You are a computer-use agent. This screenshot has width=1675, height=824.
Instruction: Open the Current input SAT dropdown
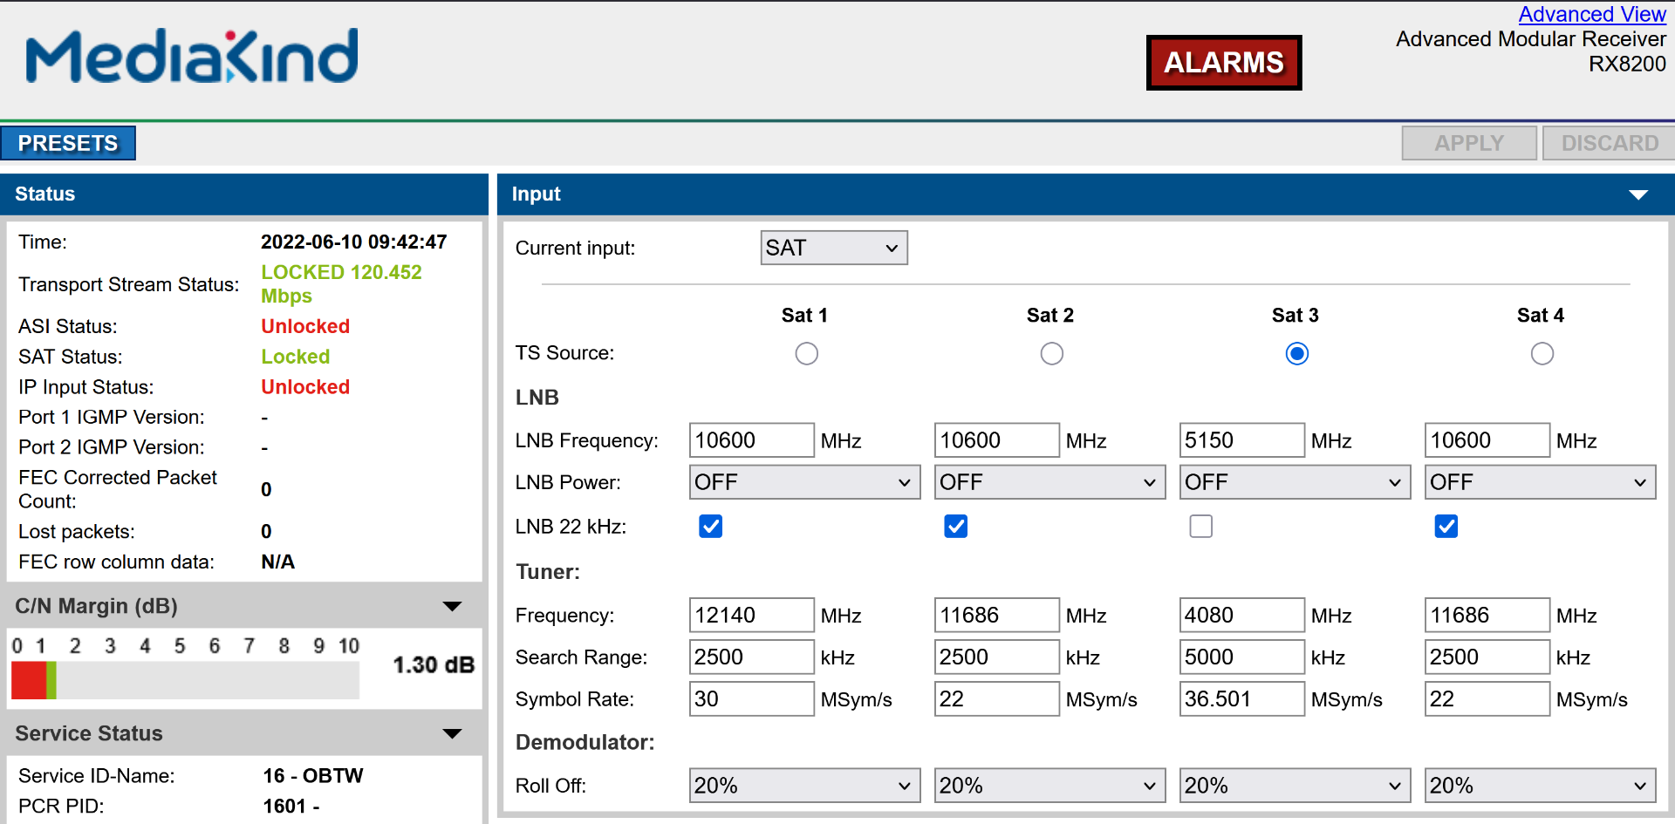(x=833, y=248)
